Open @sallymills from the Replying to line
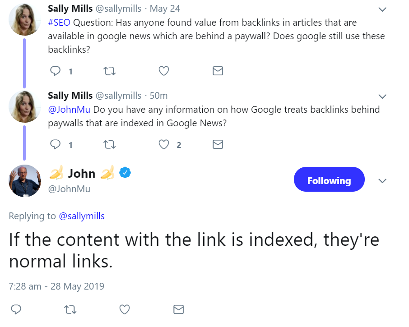Viewport: 409px width, 327px height. (82, 216)
